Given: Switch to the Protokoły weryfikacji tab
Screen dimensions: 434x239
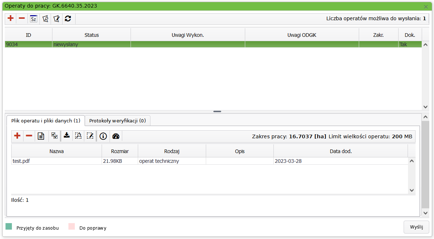Looking at the screenshot, I should [x=118, y=121].
